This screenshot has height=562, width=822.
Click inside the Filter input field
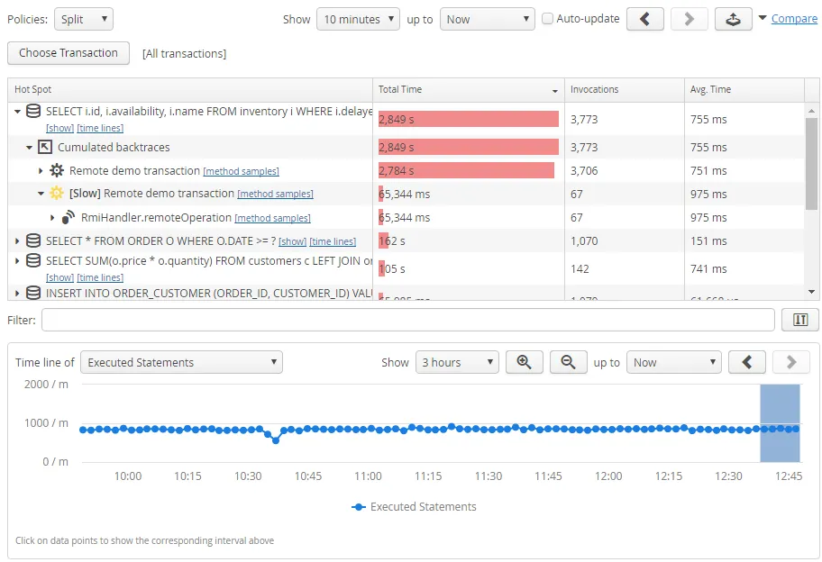tap(406, 320)
